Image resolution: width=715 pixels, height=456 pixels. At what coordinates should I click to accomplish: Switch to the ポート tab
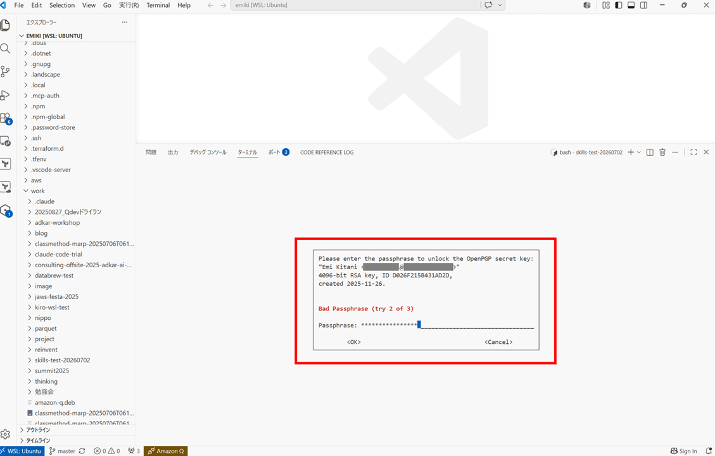(x=278, y=152)
